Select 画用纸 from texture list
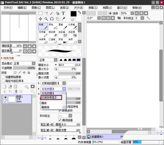This screenshot has height=145, width=164. point(52,107)
